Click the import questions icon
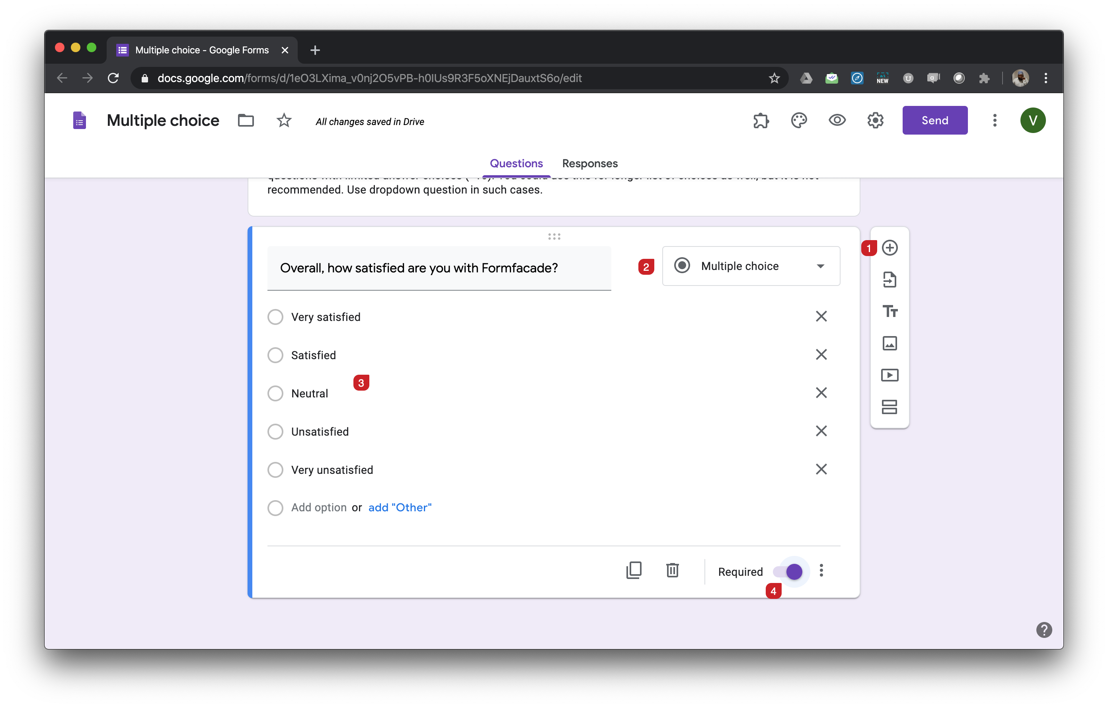 click(x=888, y=280)
